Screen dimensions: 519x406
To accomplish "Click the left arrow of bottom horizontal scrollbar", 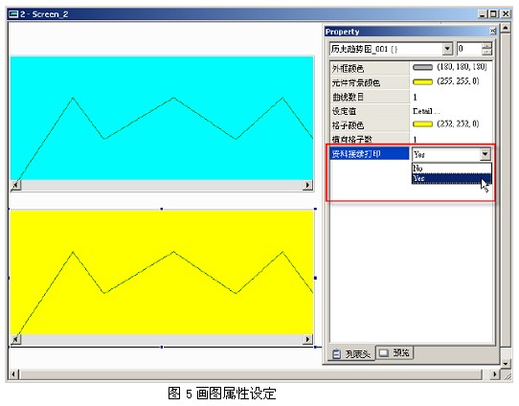I will [x=13, y=374].
